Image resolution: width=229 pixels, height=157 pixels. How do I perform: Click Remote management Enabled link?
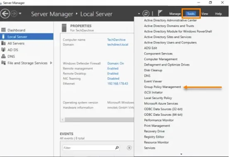click(113, 68)
